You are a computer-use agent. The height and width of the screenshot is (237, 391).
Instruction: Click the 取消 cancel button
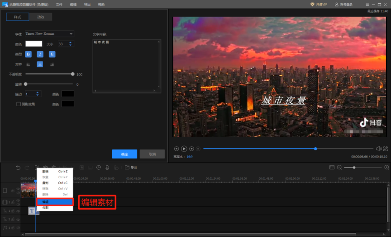(x=152, y=154)
